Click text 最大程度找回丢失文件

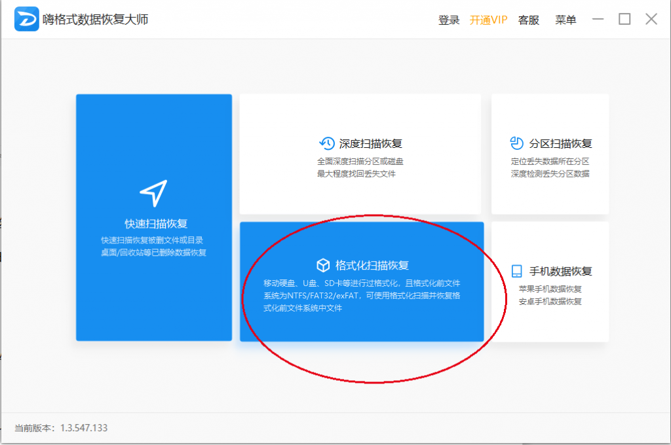coord(356,173)
